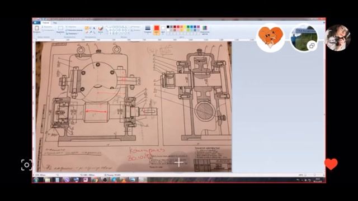
Task: Select the Color picker eyedropper tool
Action: [x=91, y=32]
